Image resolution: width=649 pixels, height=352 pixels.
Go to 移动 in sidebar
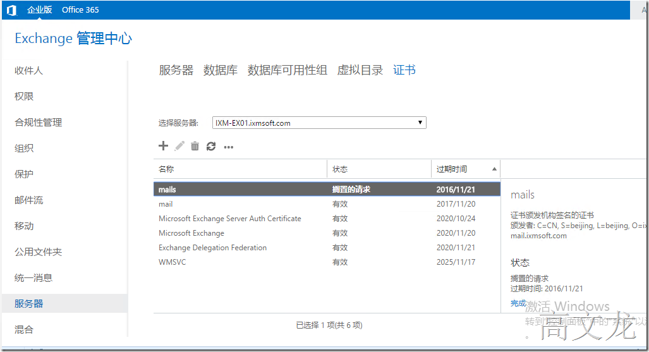click(x=24, y=226)
